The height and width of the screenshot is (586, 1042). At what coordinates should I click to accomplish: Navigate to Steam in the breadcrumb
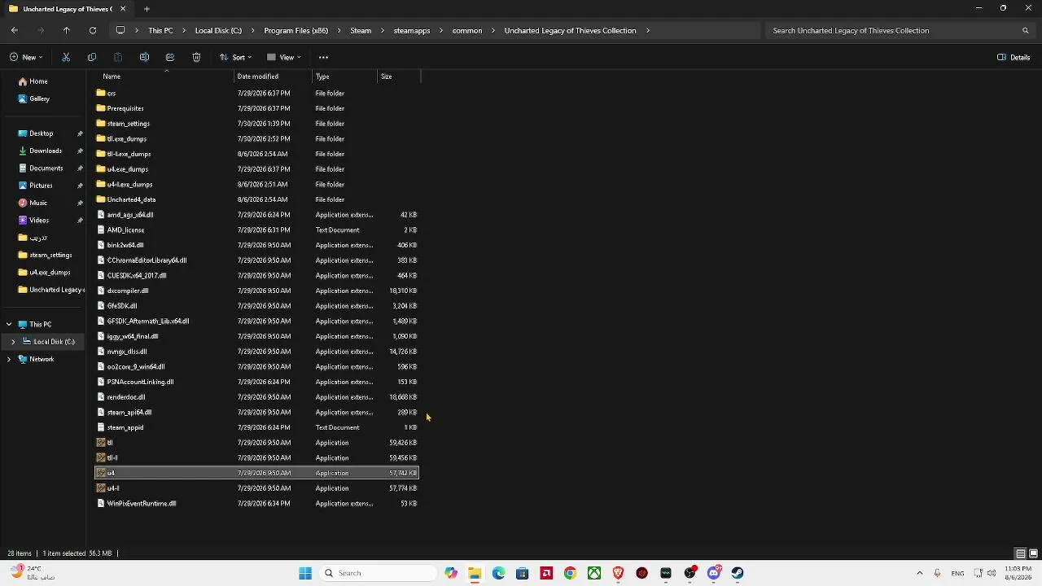[x=361, y=30]
